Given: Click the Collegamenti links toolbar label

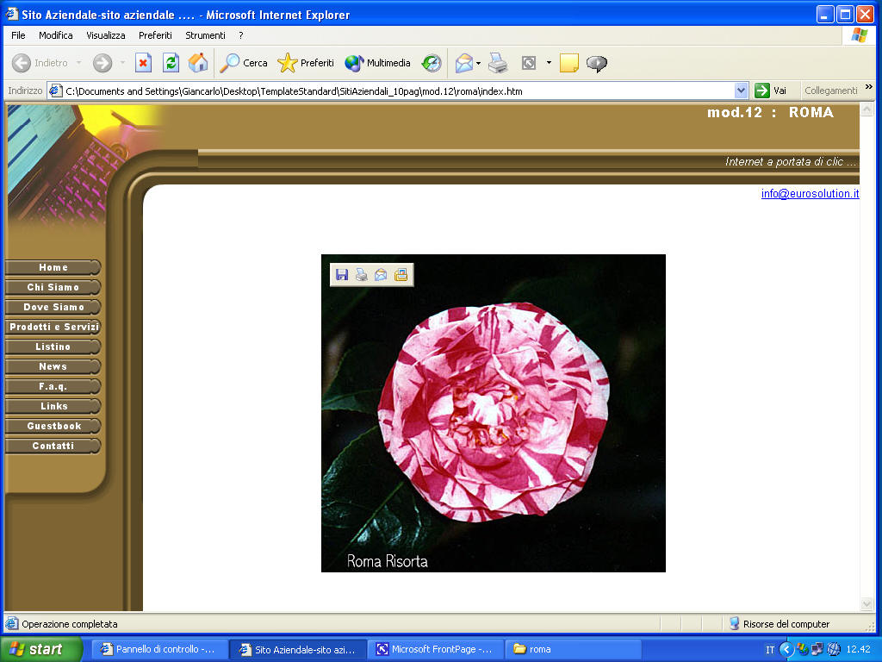Looking at the screenshot, I should tap(831, 91).
